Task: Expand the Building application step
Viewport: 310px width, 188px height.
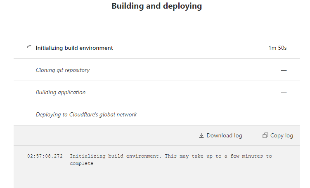Action: click(61, 92)
